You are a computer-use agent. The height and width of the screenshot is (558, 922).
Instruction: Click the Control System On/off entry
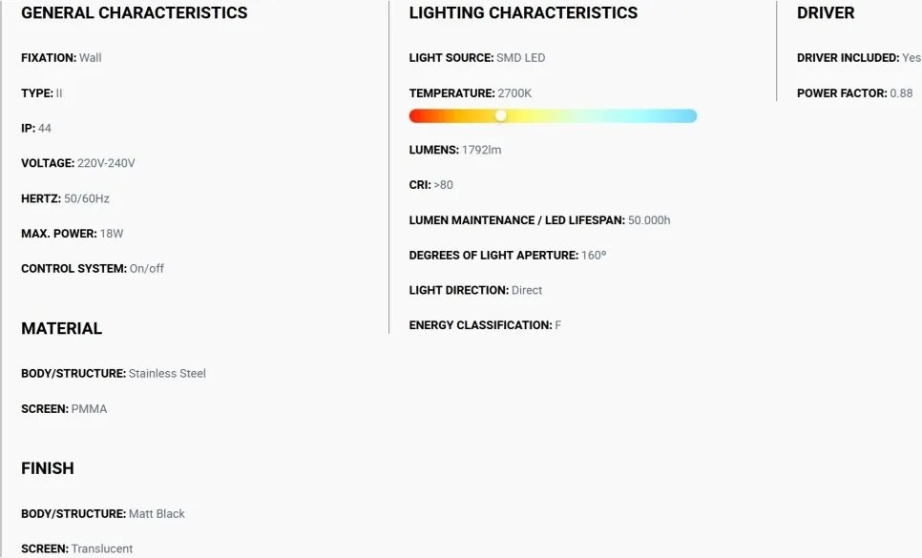[x=93, y=268]
